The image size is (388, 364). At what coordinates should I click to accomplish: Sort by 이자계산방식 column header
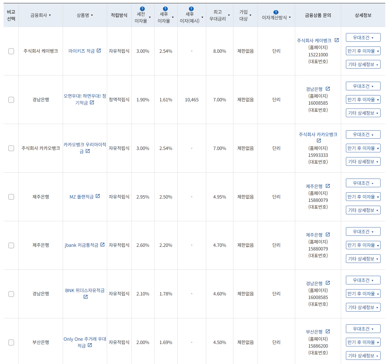[x=276, y=18]
